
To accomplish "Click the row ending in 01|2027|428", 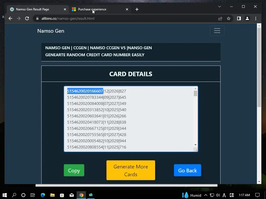I will pyautogui.click(x=97, y=135).
